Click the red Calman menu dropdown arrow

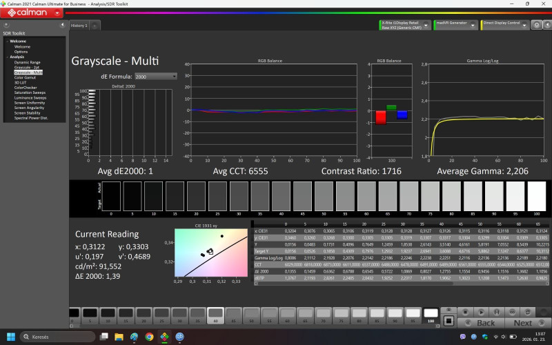click(x=57, y=13)
